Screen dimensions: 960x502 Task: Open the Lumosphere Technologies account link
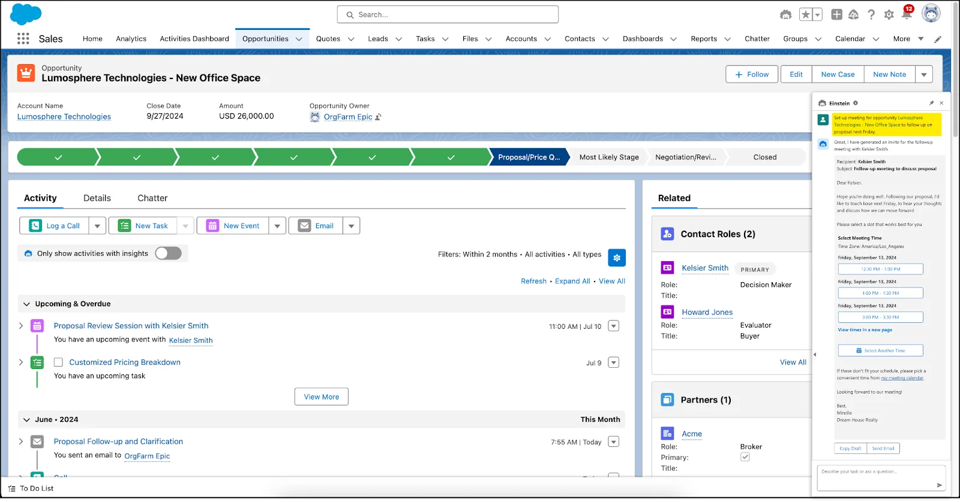64,117
